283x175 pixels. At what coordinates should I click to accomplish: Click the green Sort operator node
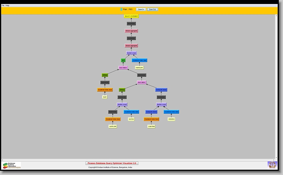pos(123,60)
